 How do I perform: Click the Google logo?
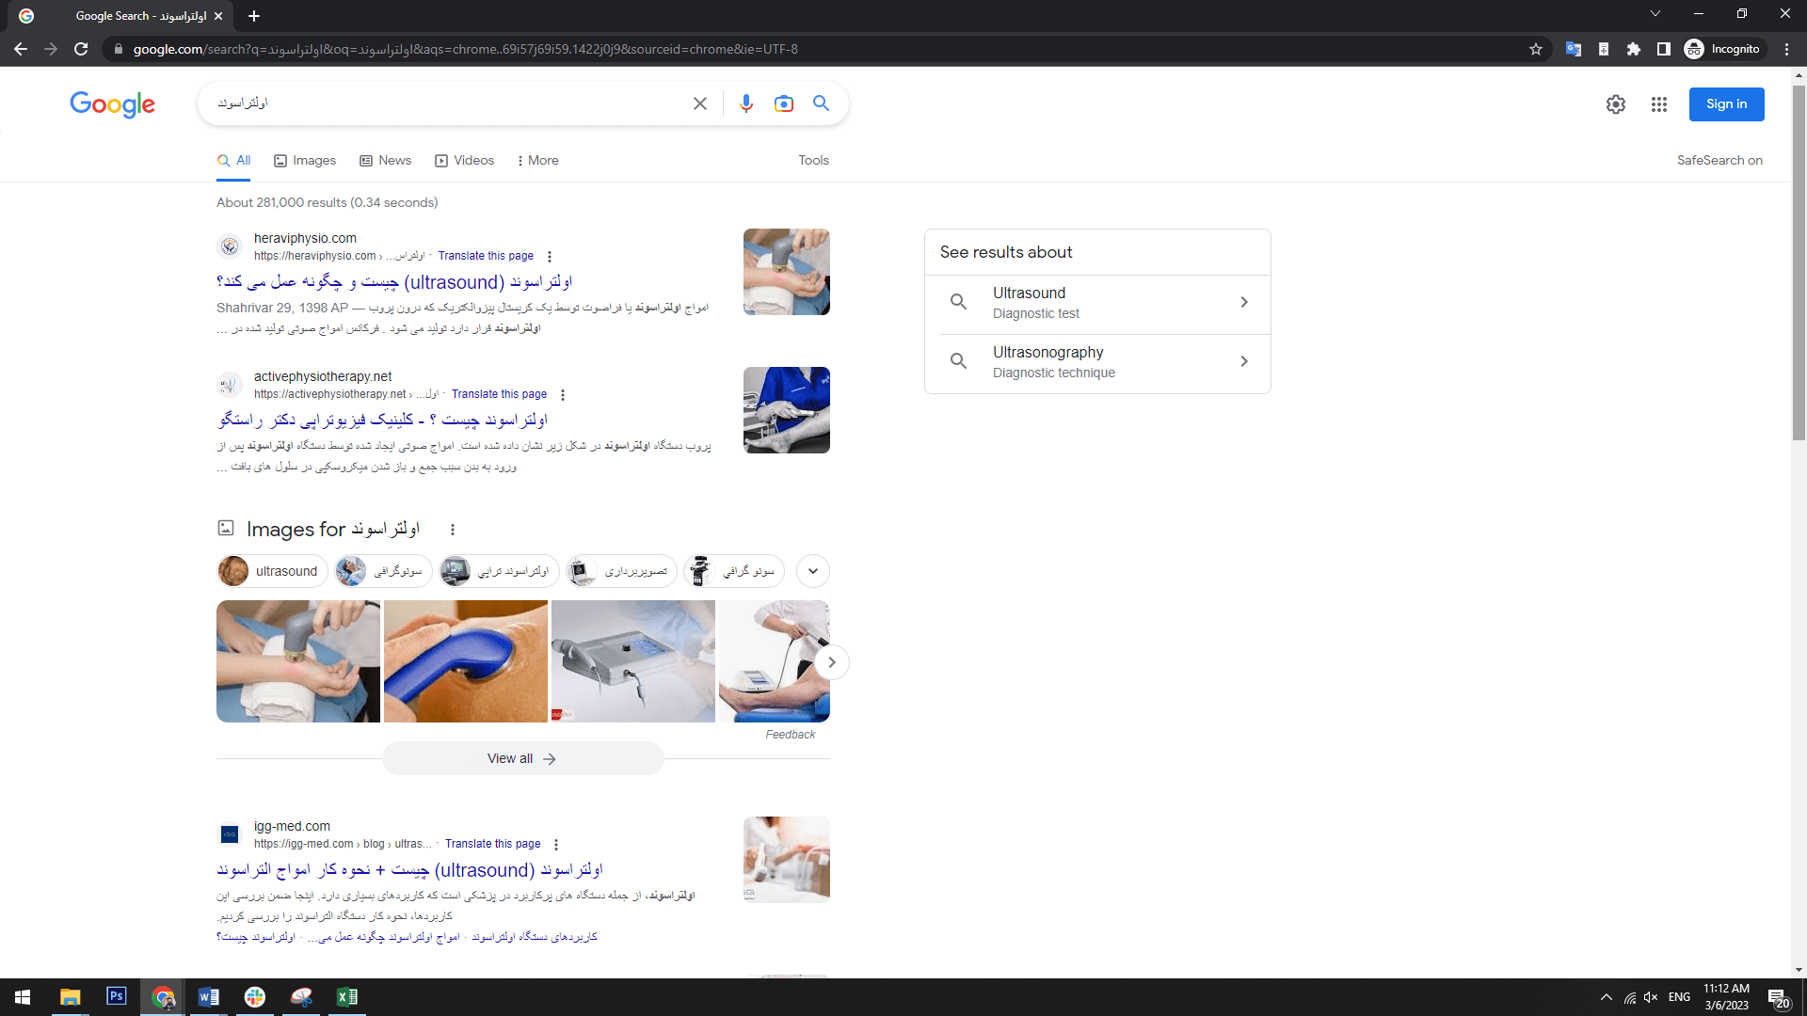(112, 103)
